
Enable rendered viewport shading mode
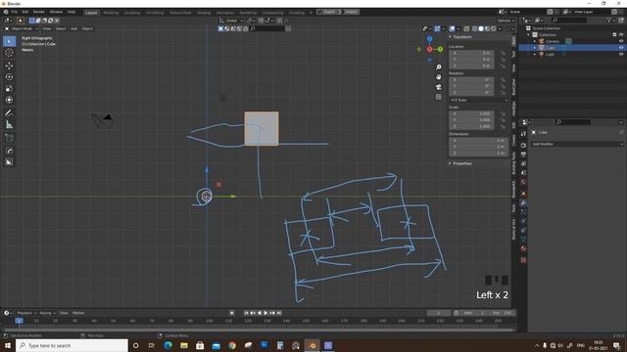point(494,28)
